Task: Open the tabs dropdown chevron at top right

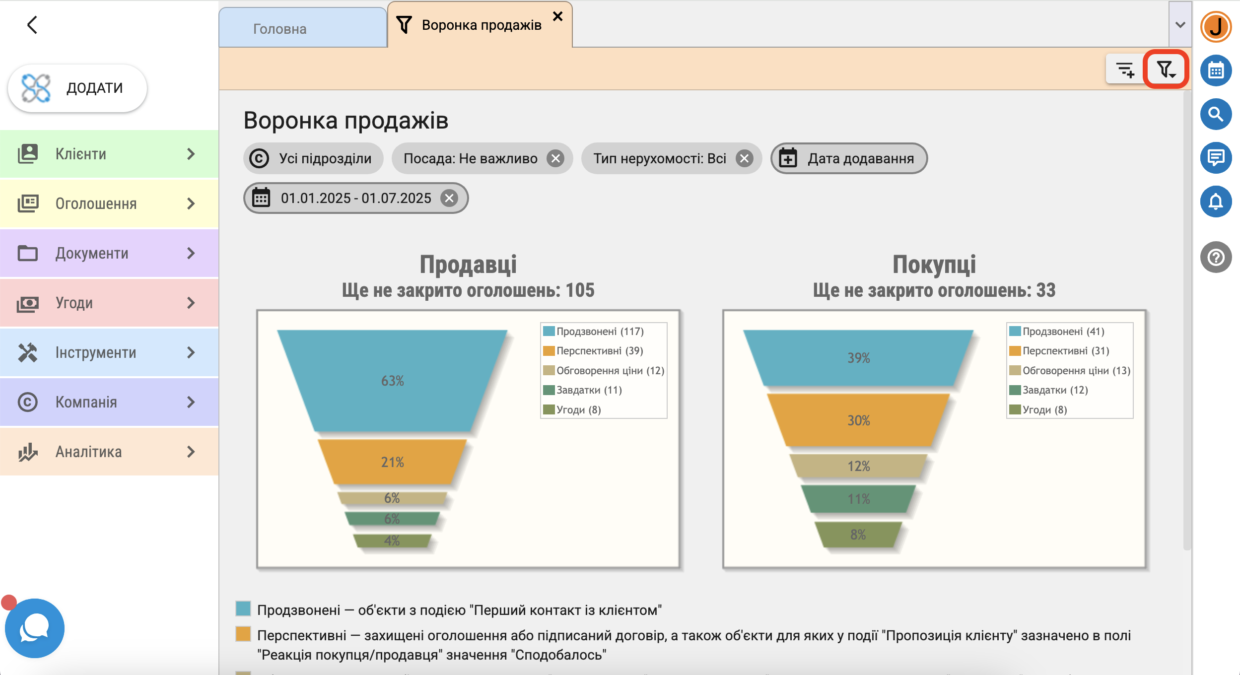Action: [x=1180, y=25]
